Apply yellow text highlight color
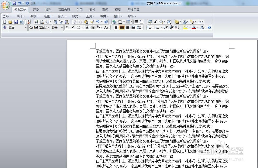This screenshot has height=168, width=258. coord(185,28)
